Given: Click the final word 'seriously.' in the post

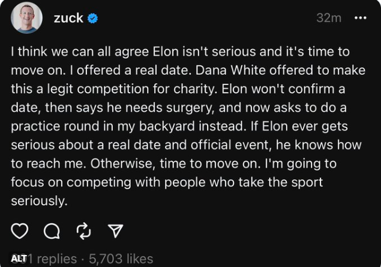Looking at the screenshot, I should point(39,201).
